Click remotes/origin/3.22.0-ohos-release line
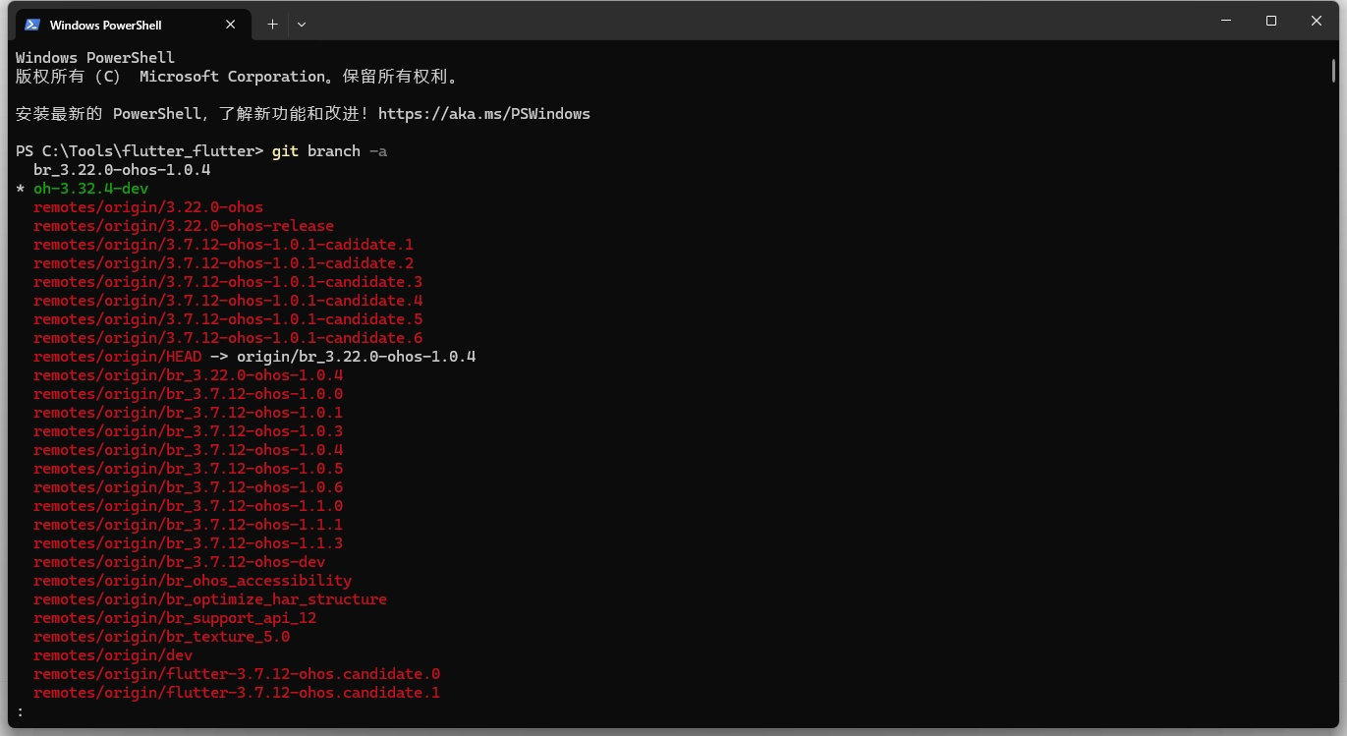The image size is (1347, 736). click(184, 226)
